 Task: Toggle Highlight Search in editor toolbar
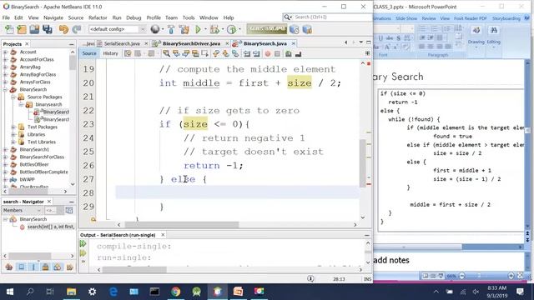coord(195,53)
